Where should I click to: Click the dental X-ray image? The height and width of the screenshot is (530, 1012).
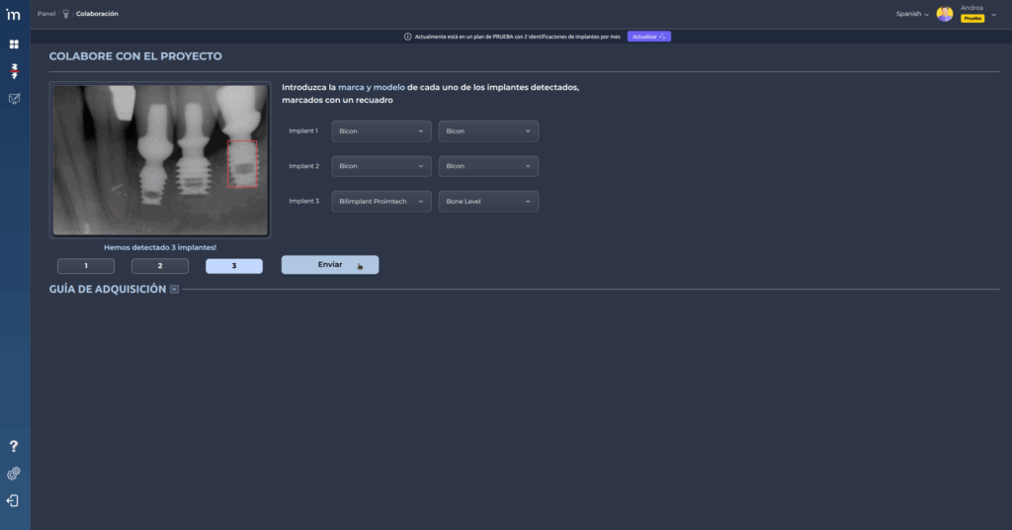(x=160, y=159)
